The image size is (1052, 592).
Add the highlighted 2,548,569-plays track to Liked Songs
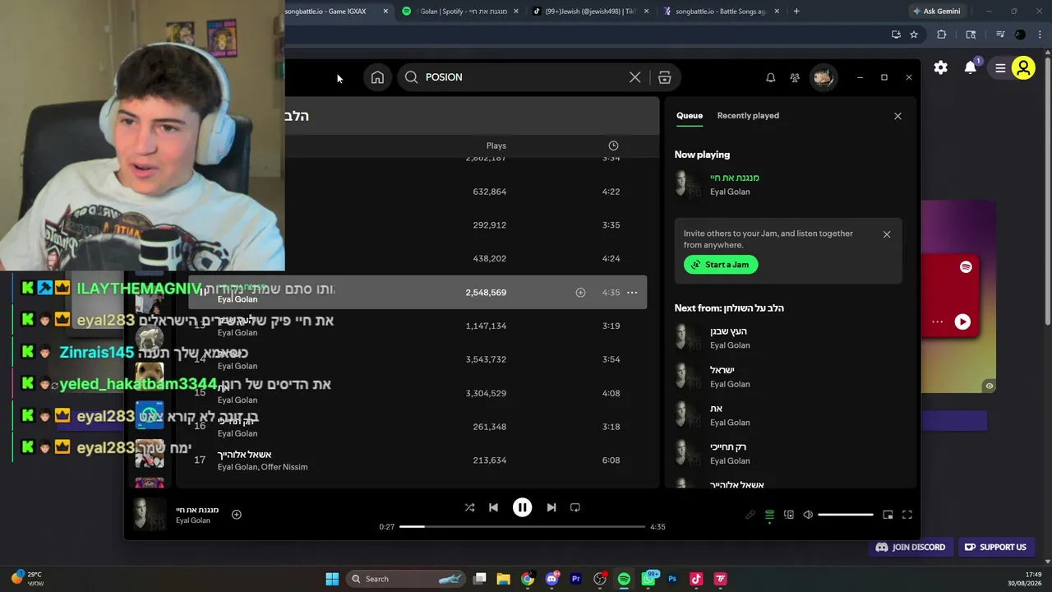pos(580,293)
